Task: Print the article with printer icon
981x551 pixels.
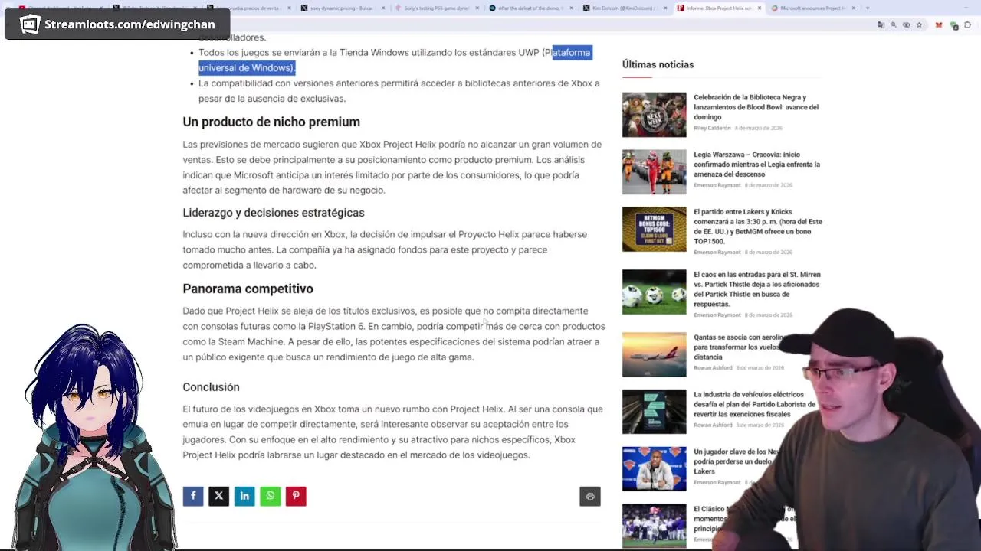Action: (590, 496)
